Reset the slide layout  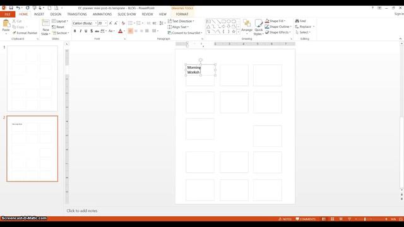[58, 27]
